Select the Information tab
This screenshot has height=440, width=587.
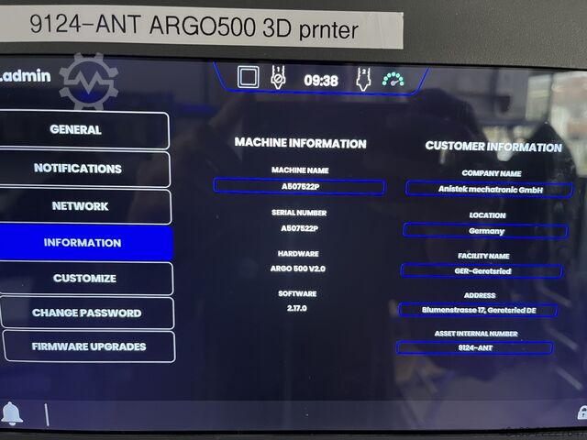86,242
